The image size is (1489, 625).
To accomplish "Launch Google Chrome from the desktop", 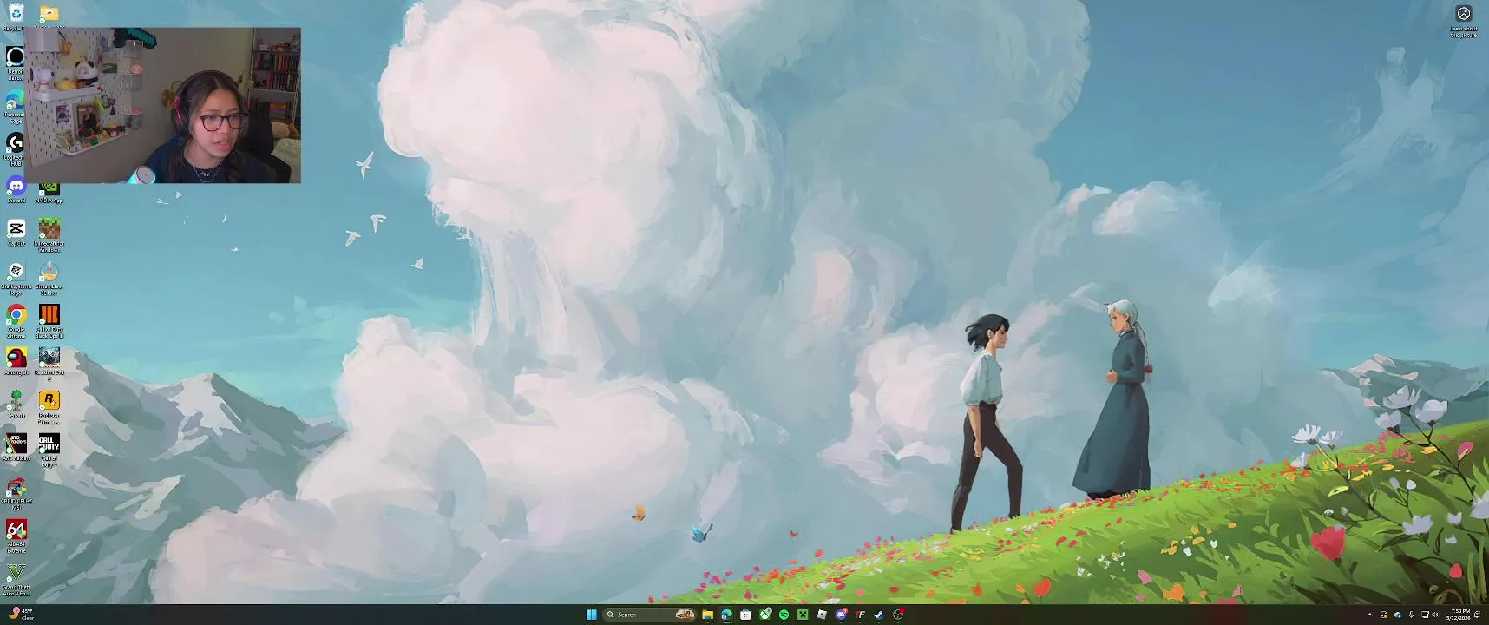I will pos(16,319).
